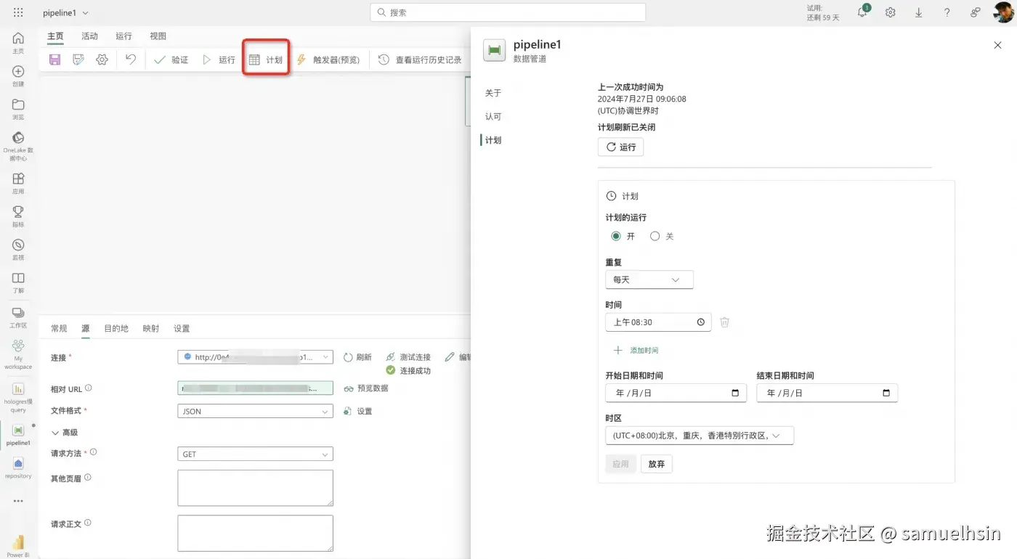The width and height of the screenshot is (1017, 559).
Task: Click the Save pipeline icon
Action: point(55,60)
